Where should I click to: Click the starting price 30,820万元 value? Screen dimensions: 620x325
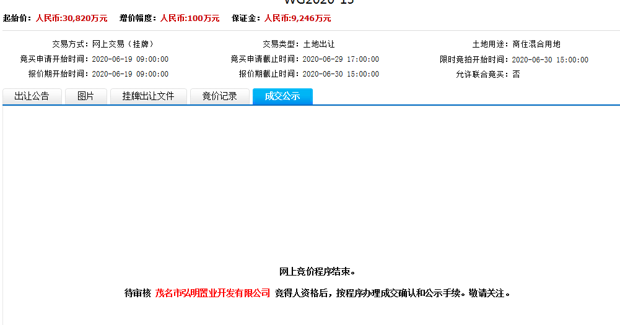tap(71, 19)
